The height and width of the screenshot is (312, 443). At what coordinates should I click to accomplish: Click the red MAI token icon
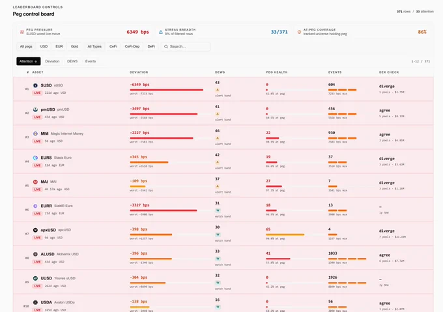[x=35, y=182]
